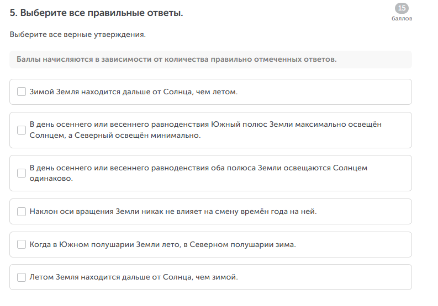438x306 pixels.
Task: Click the 'баллов' label under the badge
Action: (402, 18)
